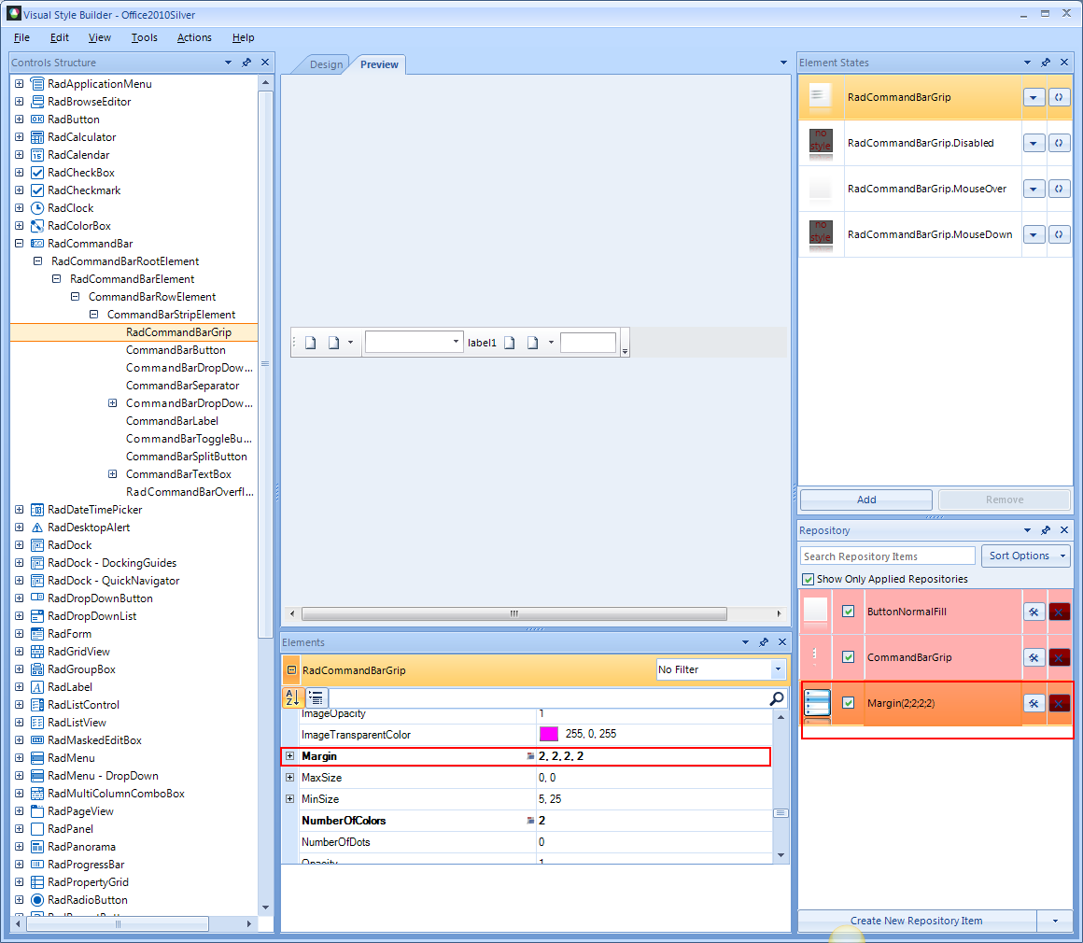Viewport: 1083px width, 943px height.
Task: Expand the RadGridView tree node
Action: (20, 652)
